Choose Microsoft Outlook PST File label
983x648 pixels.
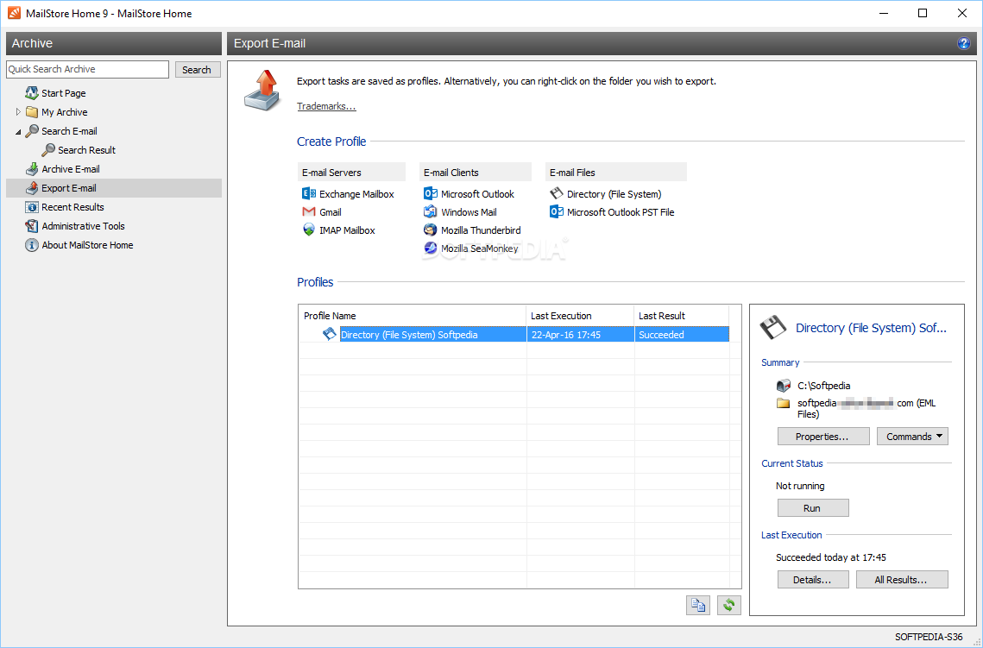point(620,212)
